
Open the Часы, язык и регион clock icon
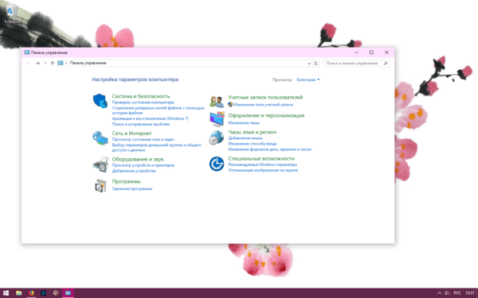coord(217,137)
